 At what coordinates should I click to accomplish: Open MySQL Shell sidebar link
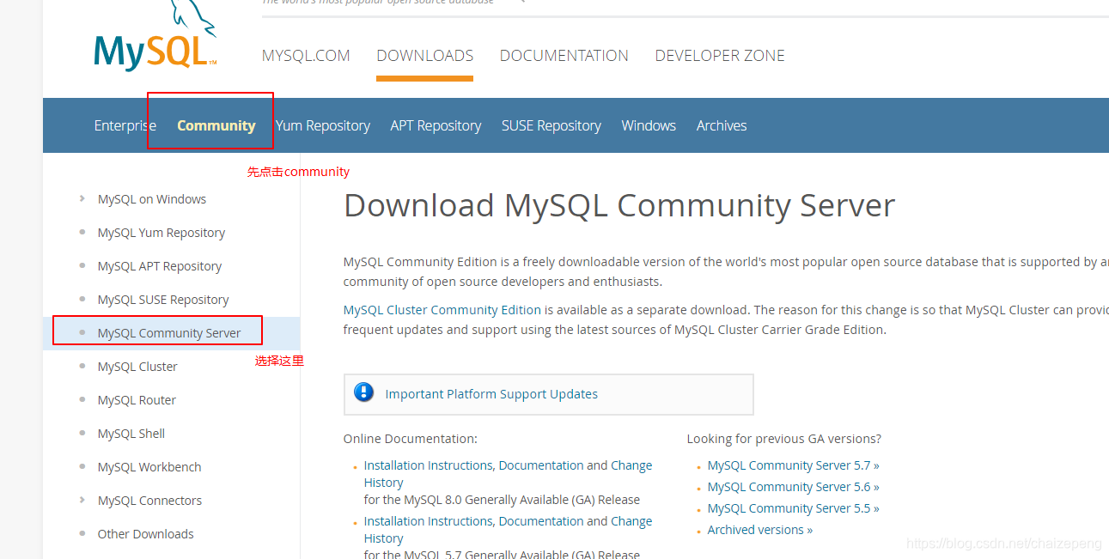click(x=131, y=434)
